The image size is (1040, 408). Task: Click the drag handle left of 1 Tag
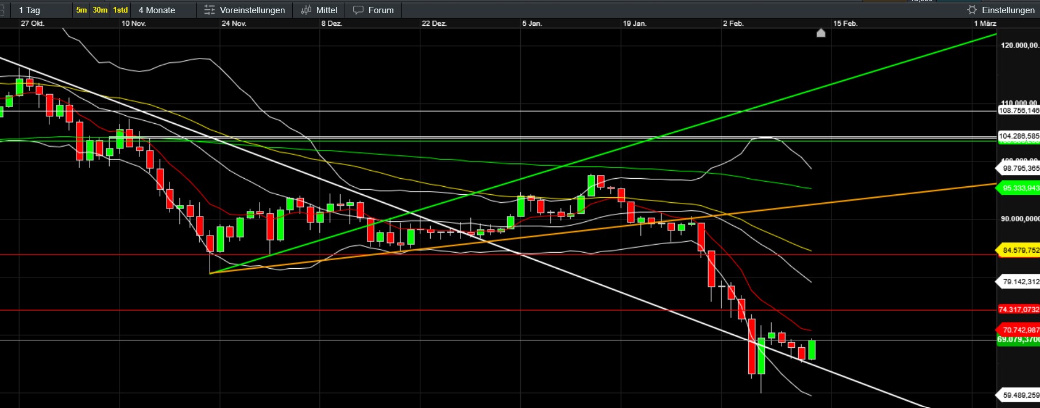pos(2,10)
